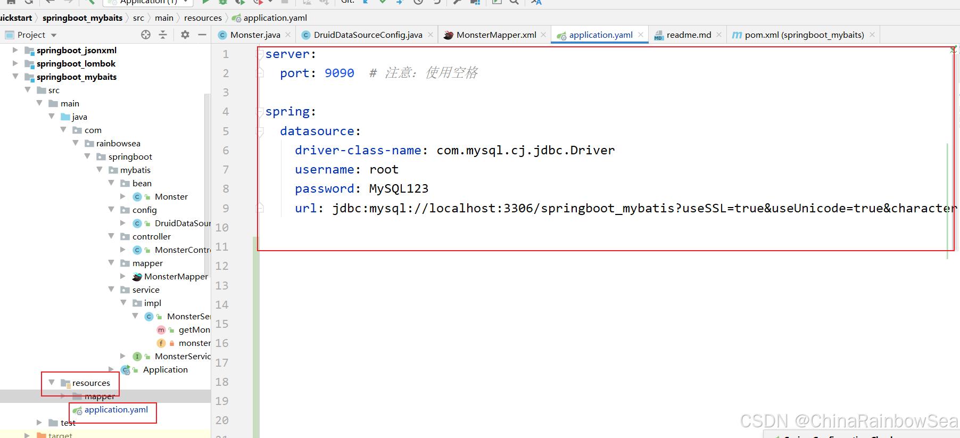
Task: Close the Monster.java editor tab
Action: pyautogui.click(x=288, y=35)
